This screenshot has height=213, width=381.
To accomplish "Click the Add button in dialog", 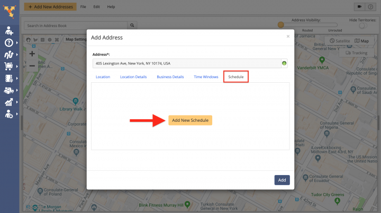I will point(282,180).
